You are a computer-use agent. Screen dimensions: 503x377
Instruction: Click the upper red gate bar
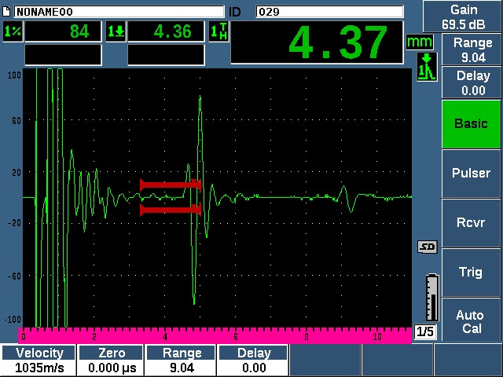point(171,185)
